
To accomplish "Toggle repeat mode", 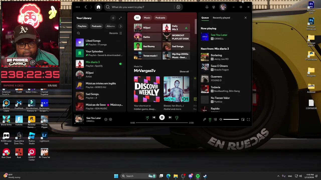I will pyautogui.click(x=177, y=117).
